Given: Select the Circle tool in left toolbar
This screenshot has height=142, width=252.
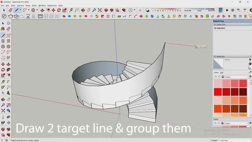Looking at the screenshot, I should click(3, 47).
